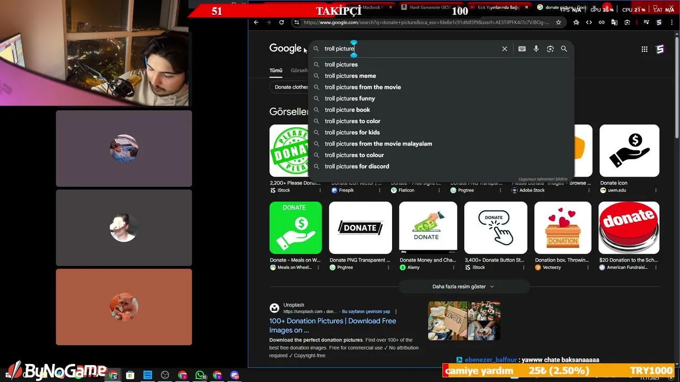Screen dimensions: 680x382
Task: Open Donate Button iStock thumbnail
Action: click(496, 228)
